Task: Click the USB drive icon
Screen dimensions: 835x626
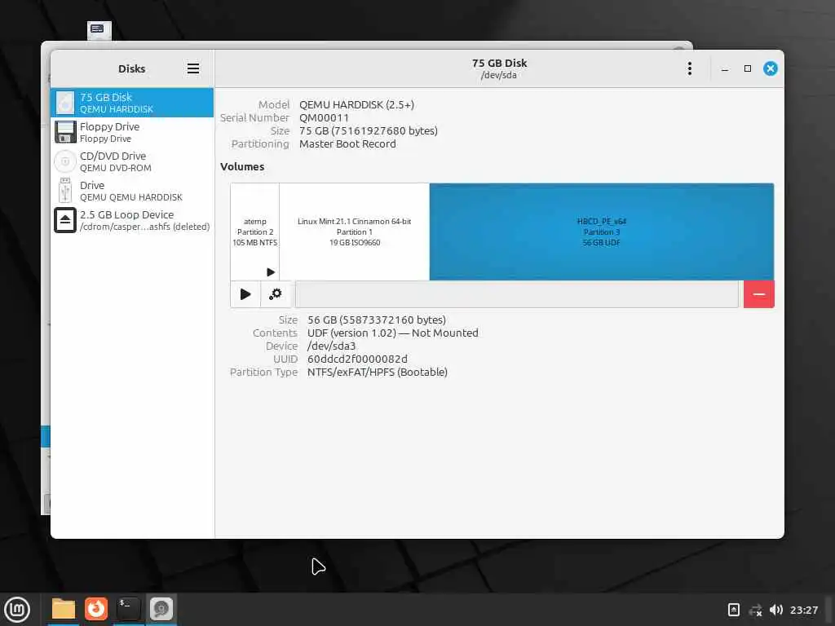Action: click(x=65, y=191)
